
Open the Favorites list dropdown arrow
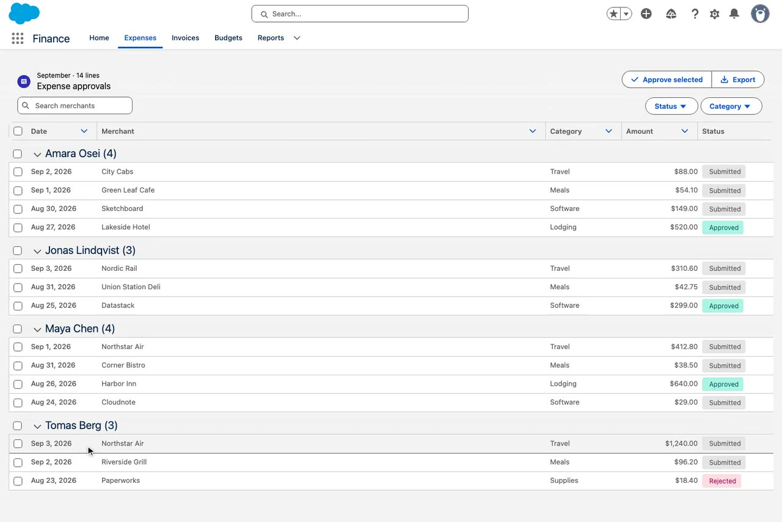pos(626,14)
